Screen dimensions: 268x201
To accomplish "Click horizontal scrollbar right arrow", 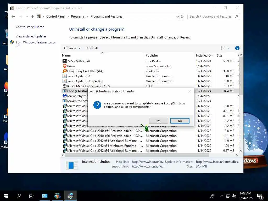I will 237,155.
